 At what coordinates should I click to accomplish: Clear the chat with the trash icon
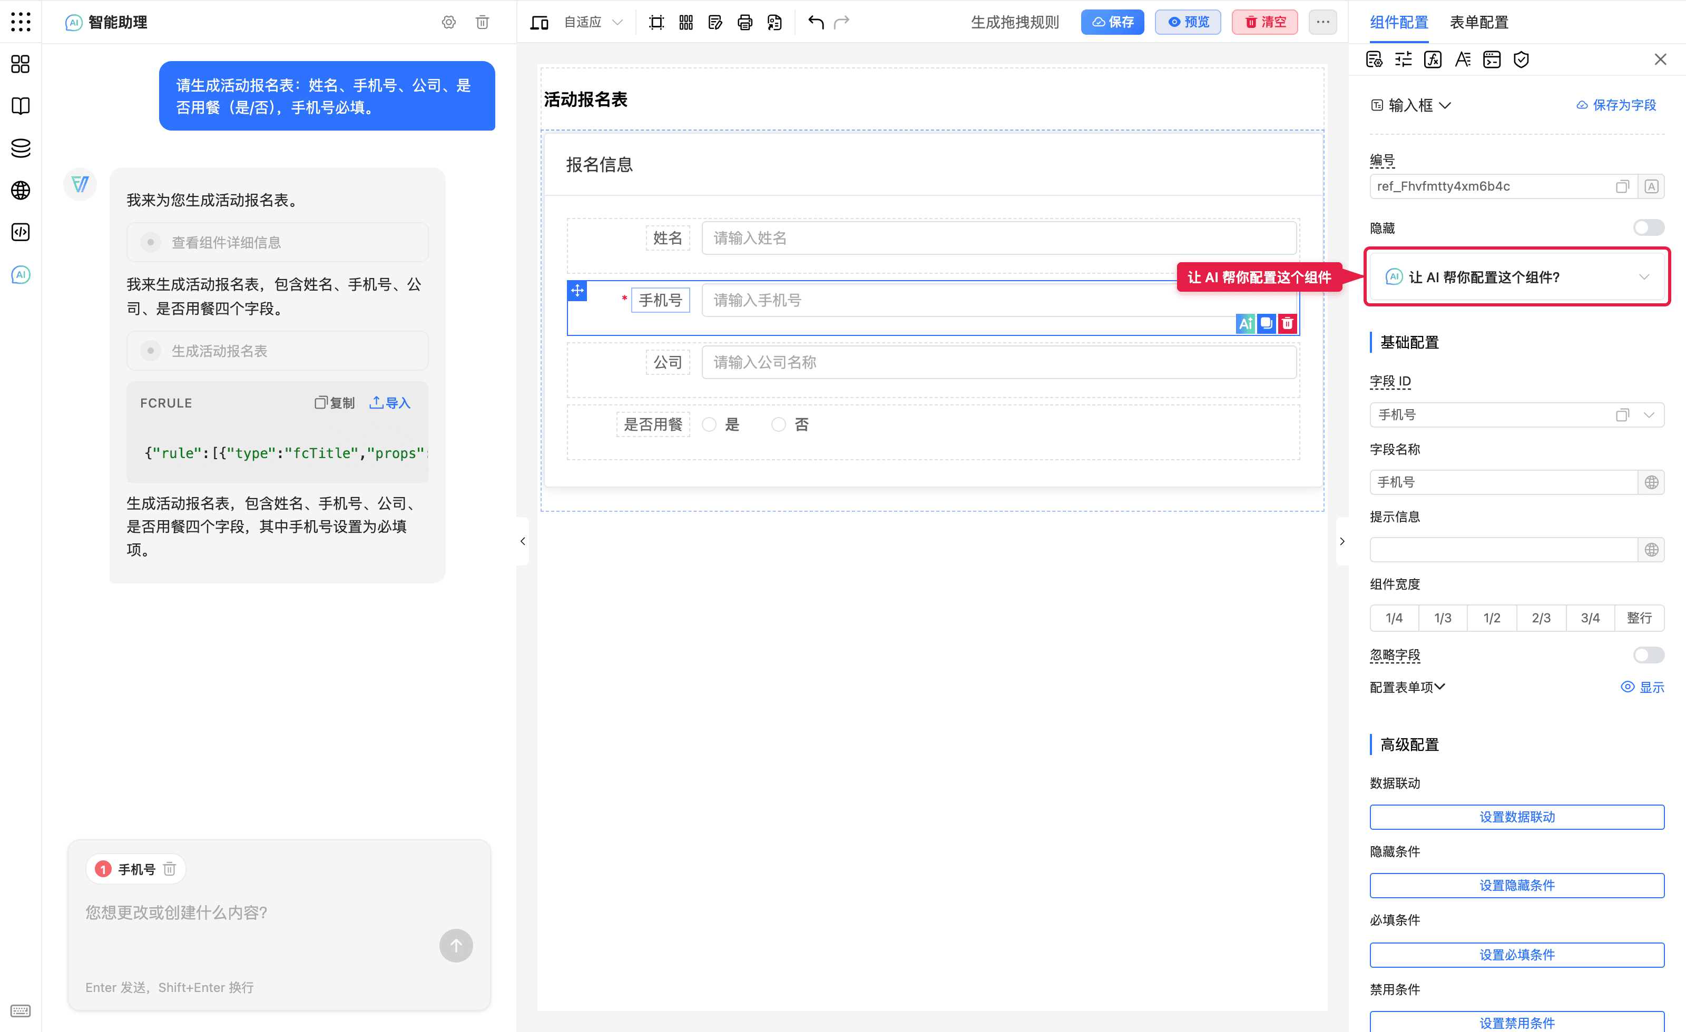click(483, 22)
